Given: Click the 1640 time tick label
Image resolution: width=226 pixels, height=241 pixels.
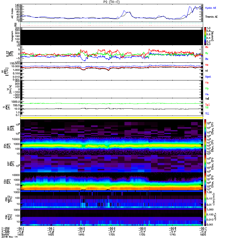Looking at the screenshot, I should [81, 235].
